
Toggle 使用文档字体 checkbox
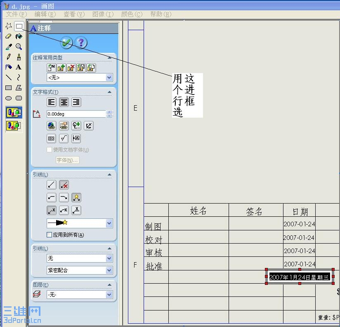pos(50,150)
